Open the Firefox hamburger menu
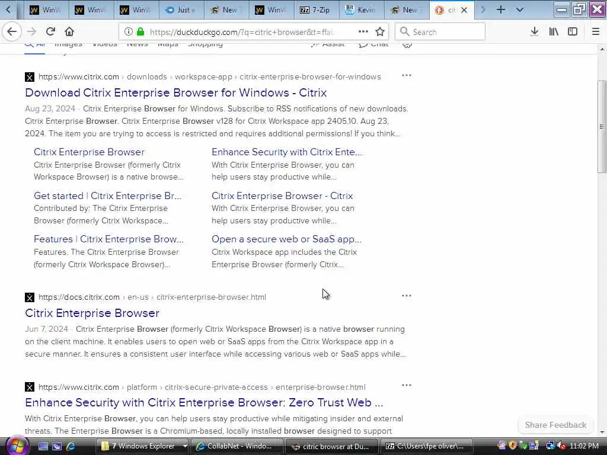The image size is (607, 455). [x=595, y=32]
